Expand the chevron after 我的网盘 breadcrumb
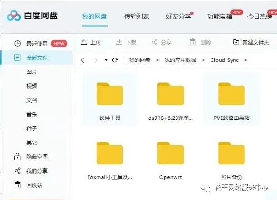277x200 pixels. 157,60
